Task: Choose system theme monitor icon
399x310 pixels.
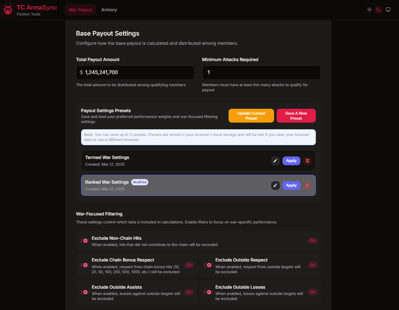Action: (x=388, y=10)
